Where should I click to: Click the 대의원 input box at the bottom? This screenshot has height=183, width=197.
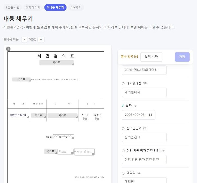pos(144,180)
